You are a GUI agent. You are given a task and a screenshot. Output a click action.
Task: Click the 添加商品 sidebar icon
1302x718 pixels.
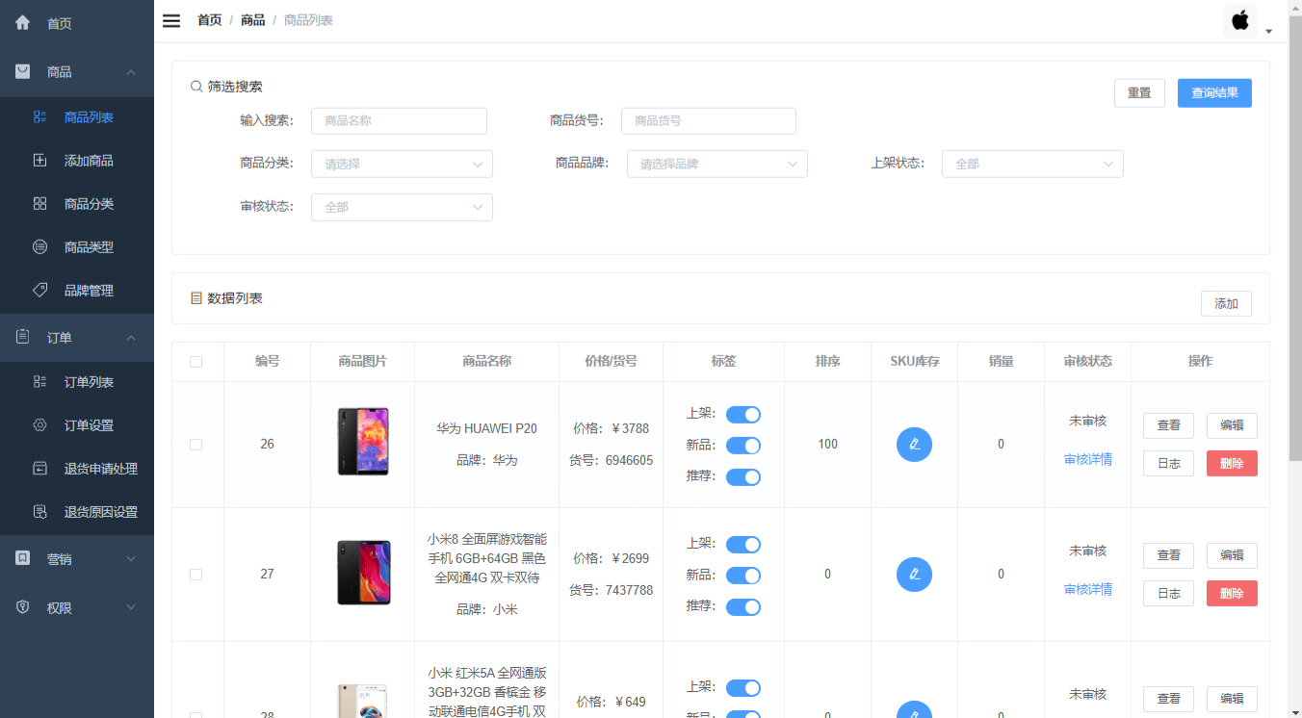[x=39, y=160]
